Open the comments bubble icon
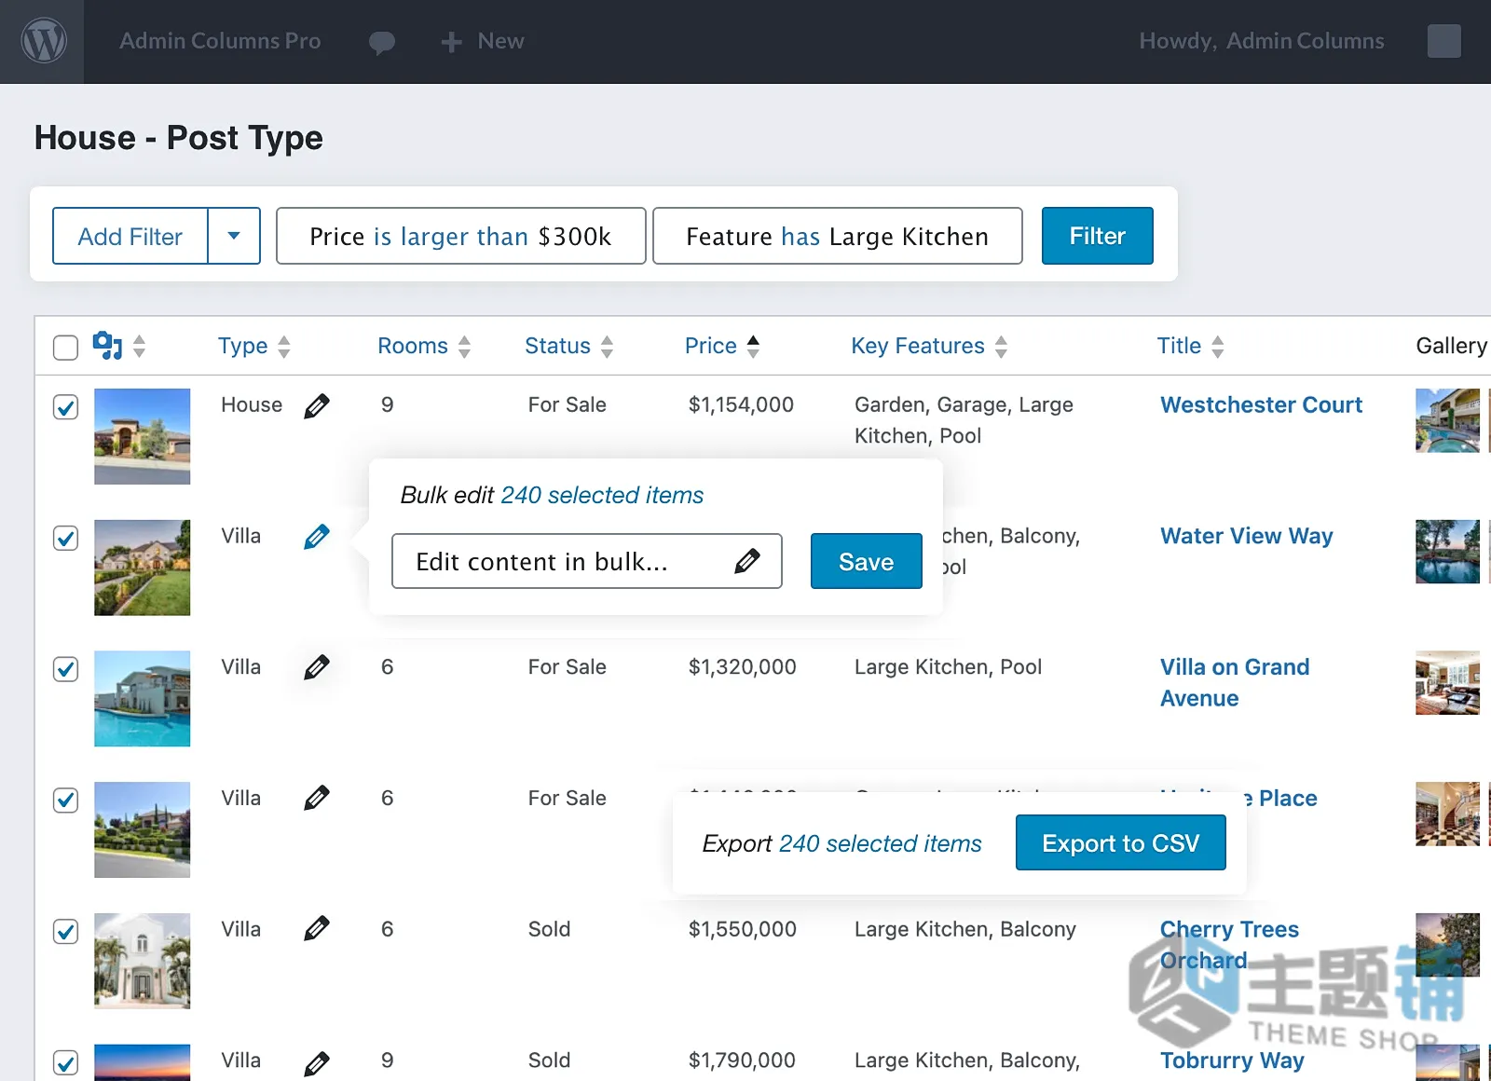The height and width of the screenshot is (1081, 1491). pos(382,42)
